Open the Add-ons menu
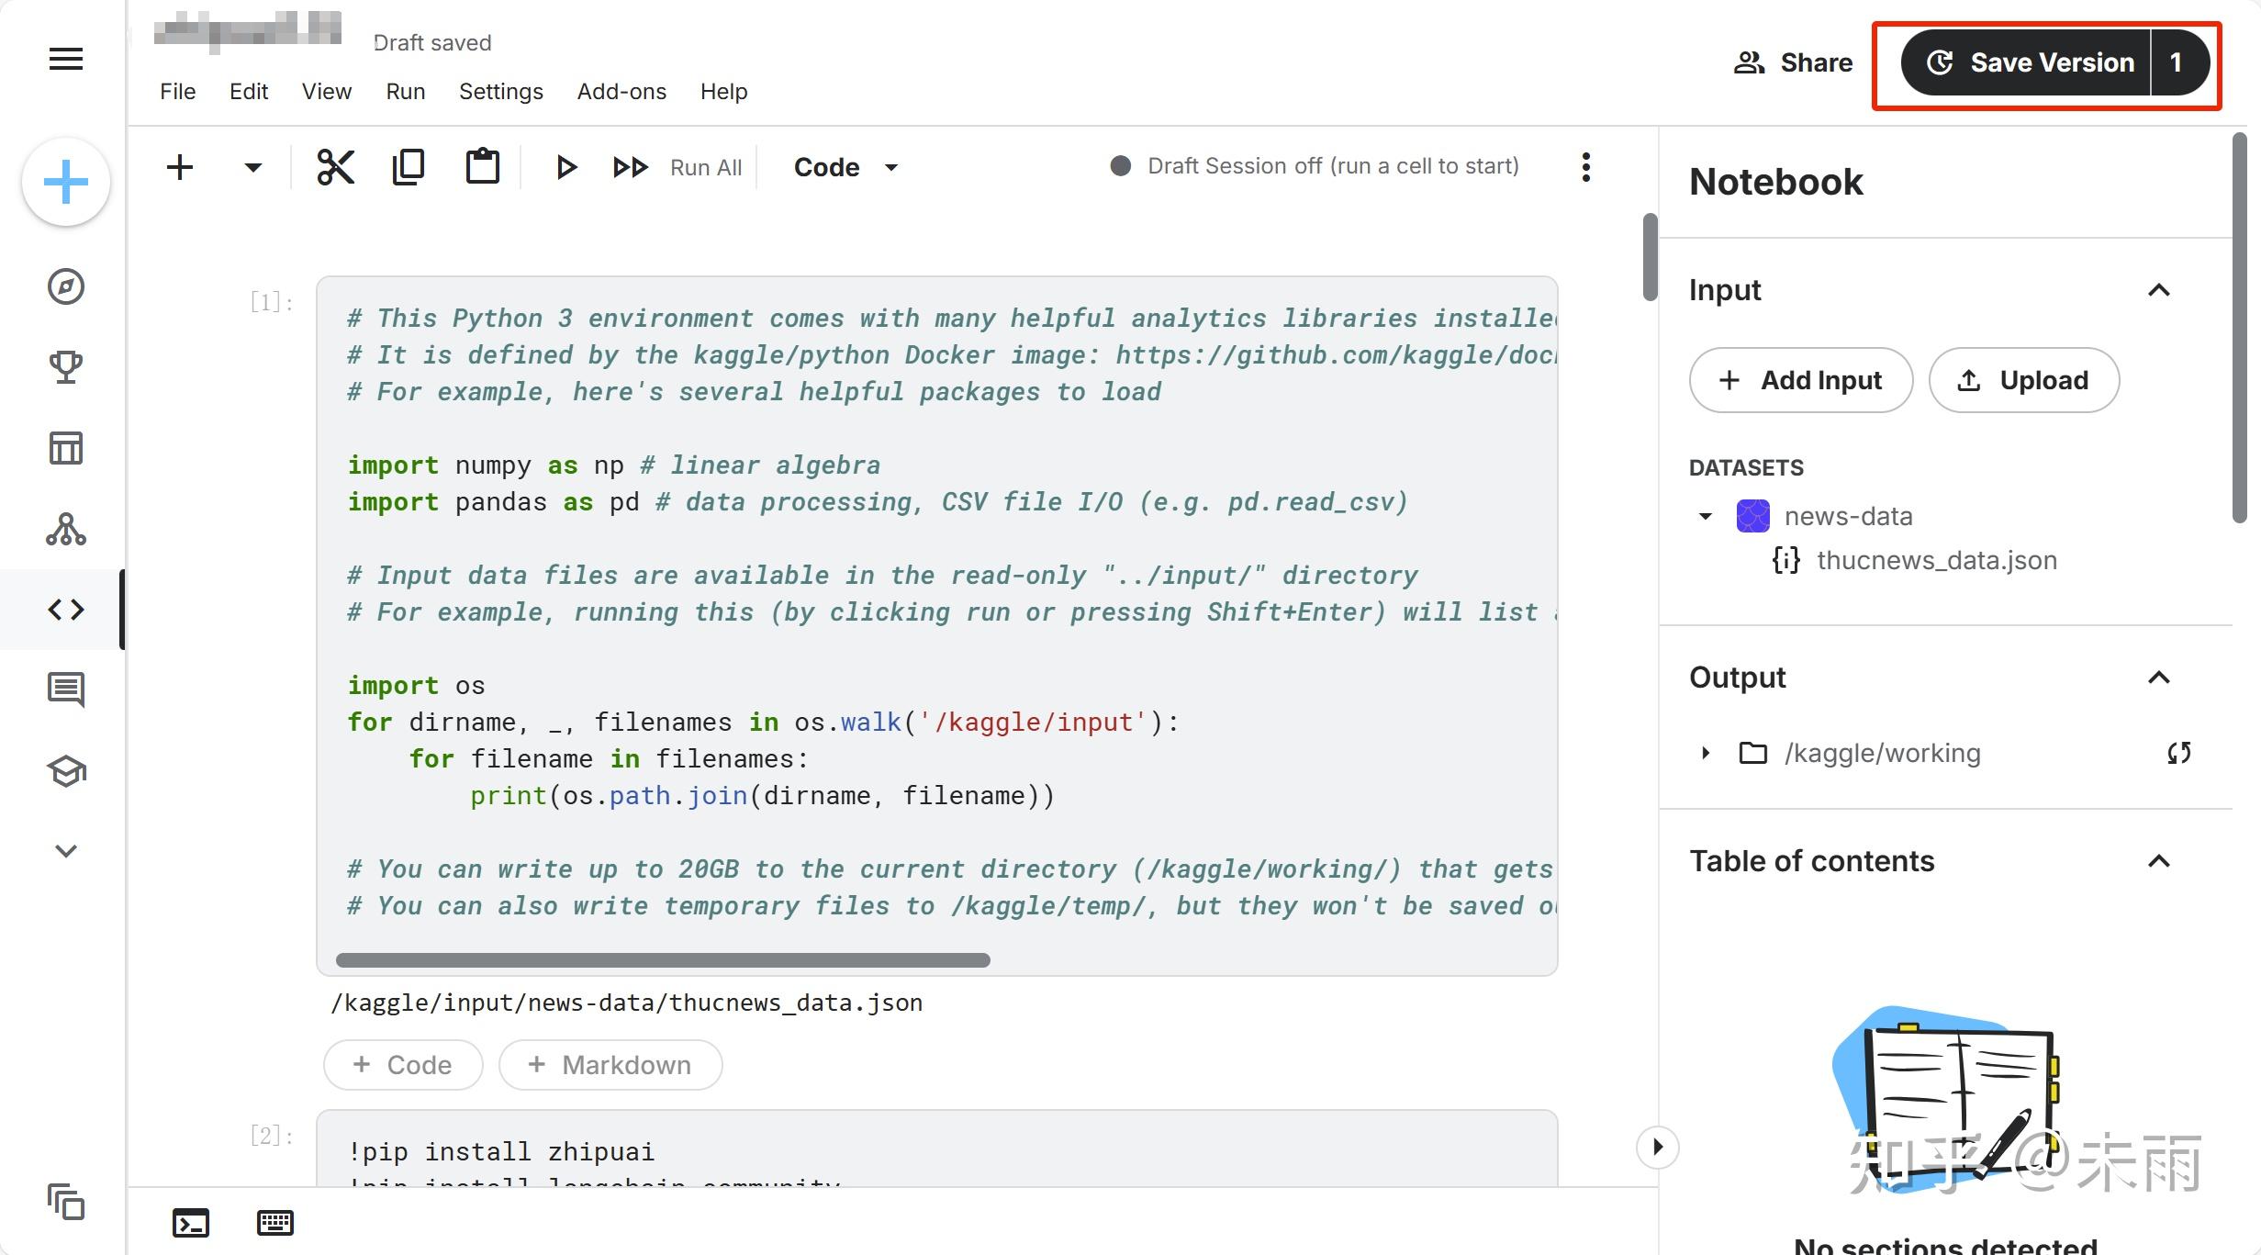The width and height of the screenshot is (2261, 1255). (x=621, y=91)
